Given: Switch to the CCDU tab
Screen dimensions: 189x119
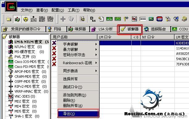Looking at the screenshot, I should pos(180,29).
